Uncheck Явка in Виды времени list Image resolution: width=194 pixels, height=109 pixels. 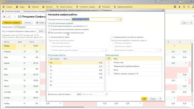(109, 59)
